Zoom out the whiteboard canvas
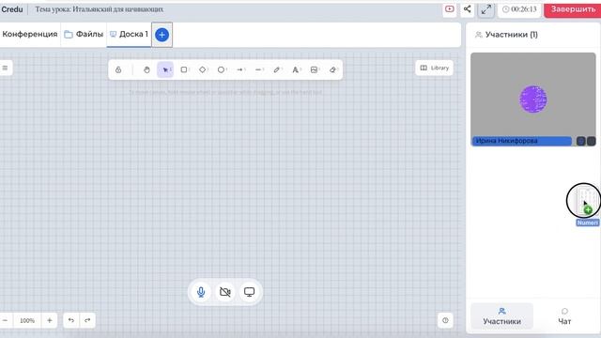 click(x=6, y=320)
